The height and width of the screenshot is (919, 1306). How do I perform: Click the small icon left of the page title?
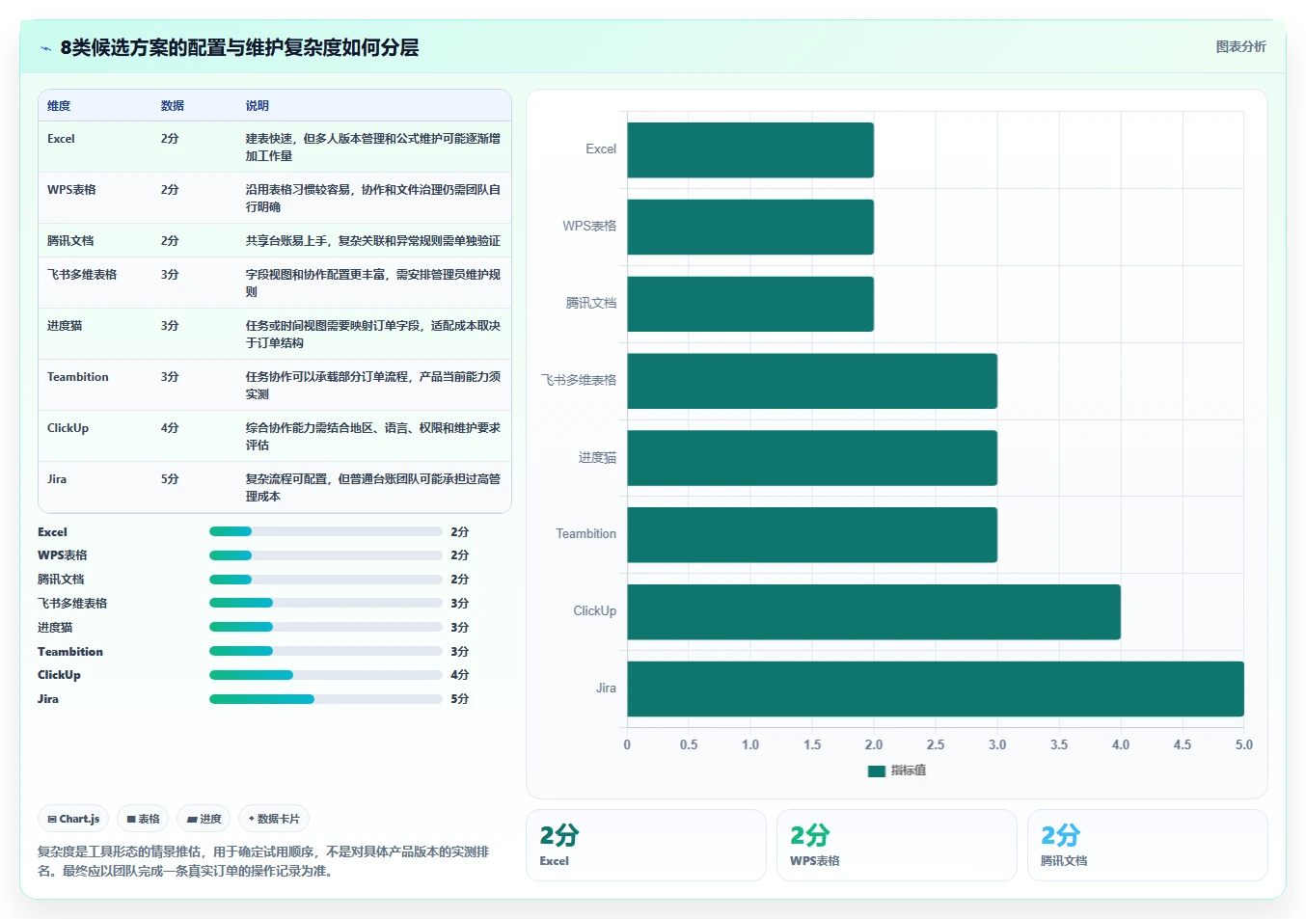pyautogui.click(x=45, y=48)
